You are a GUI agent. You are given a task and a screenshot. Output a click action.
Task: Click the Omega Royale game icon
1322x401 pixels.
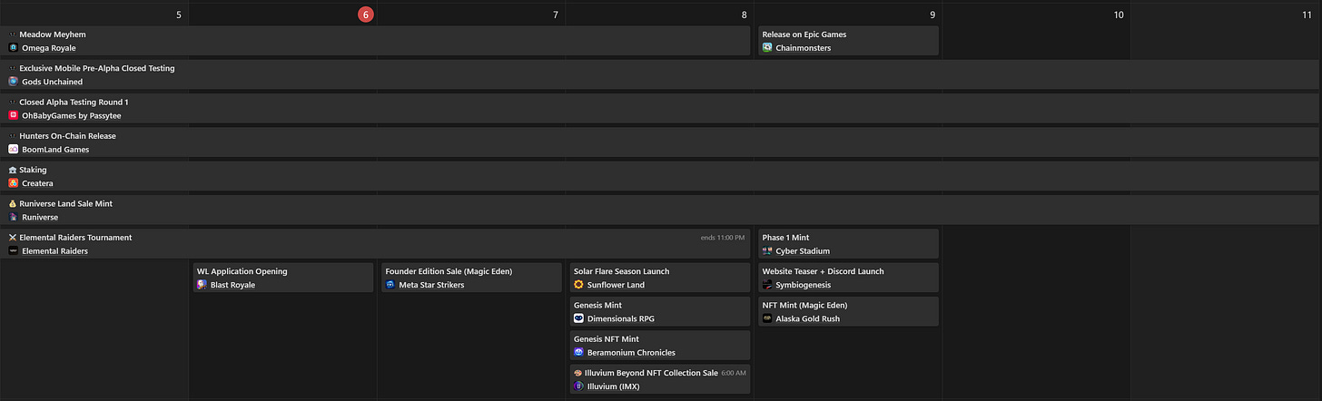pyautogui.click(x=13, y=48)
